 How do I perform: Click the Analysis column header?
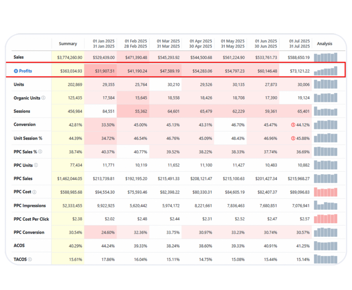click(324, 44)
